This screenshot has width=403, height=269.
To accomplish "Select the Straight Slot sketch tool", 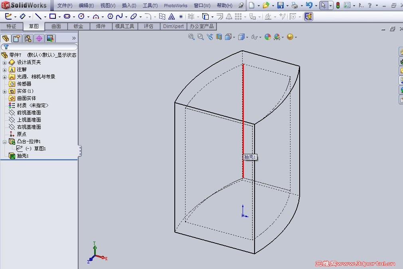I will [67, 16].
